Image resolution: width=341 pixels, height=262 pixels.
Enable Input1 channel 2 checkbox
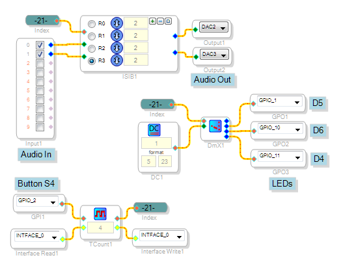pos(40,64)
